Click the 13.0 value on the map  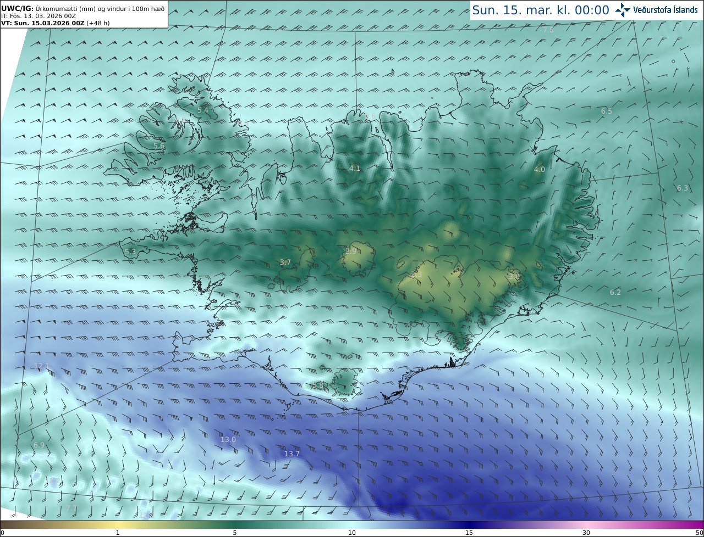click(228, 439)
